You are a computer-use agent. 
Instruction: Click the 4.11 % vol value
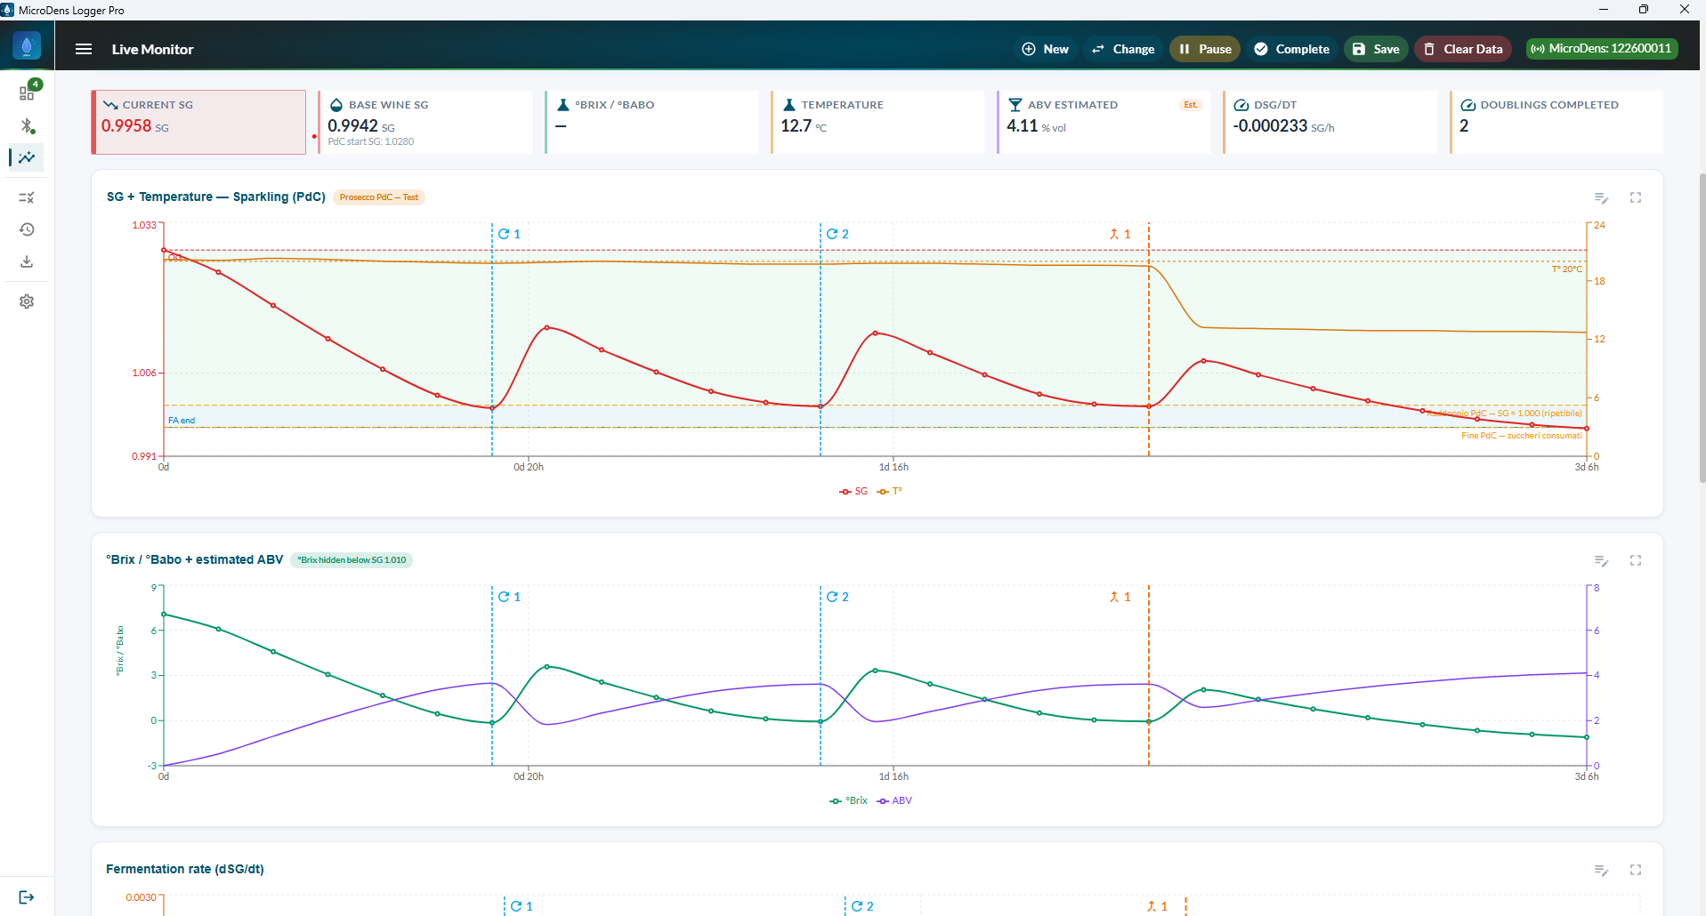tap(1036, 126)
